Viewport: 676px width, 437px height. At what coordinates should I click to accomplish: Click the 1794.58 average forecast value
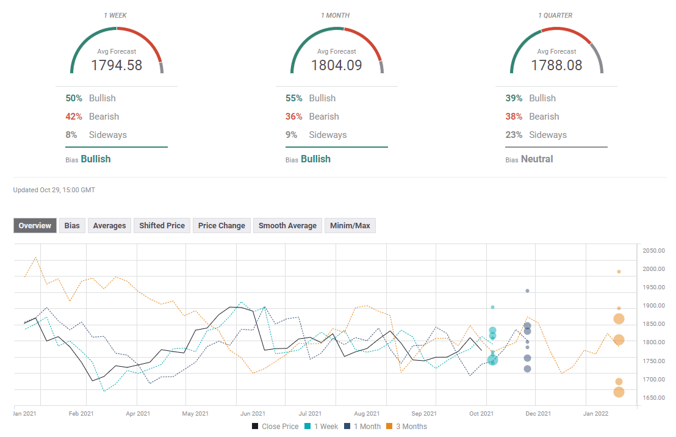coord(117,65)
